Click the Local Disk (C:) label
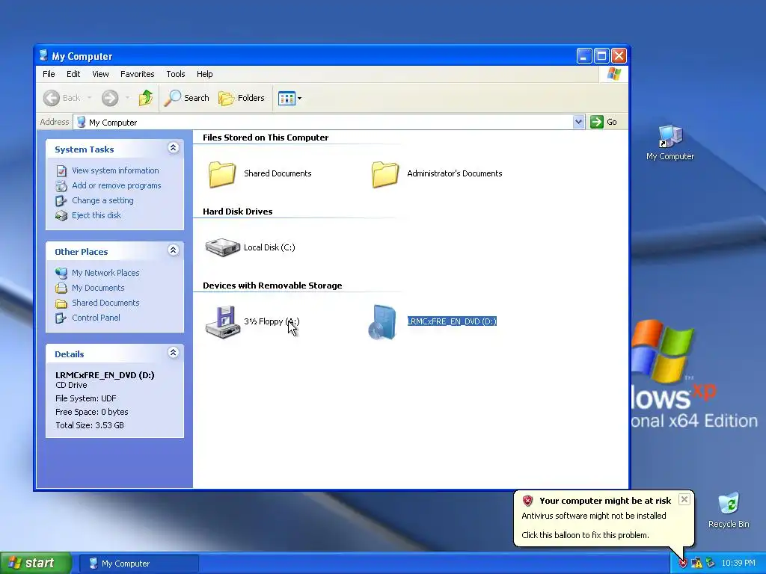Viewport: 766px width, 574px height. (x=269, y=247)
